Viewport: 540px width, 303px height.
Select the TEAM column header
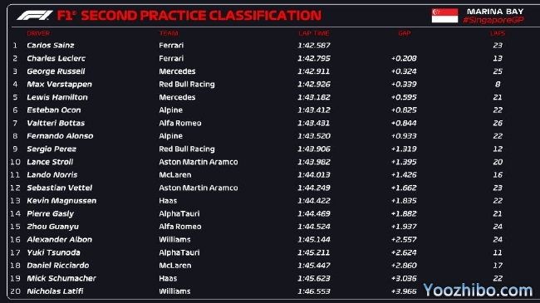point(169,33)
